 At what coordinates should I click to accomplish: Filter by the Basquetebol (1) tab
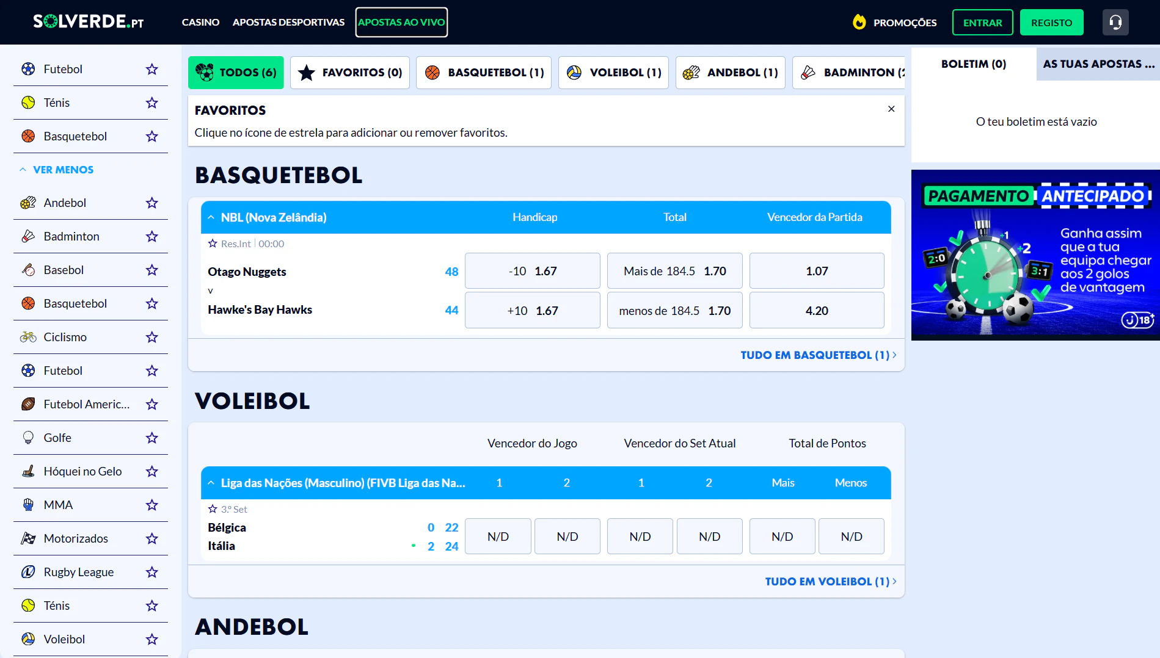[x=484, y=73]
